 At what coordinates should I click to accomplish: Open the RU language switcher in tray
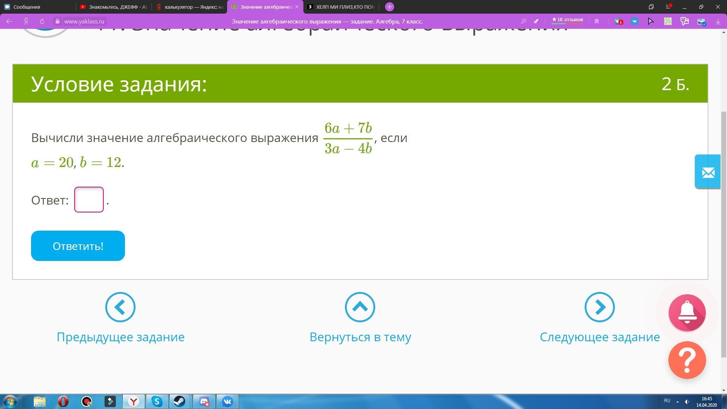click(667, 401)
